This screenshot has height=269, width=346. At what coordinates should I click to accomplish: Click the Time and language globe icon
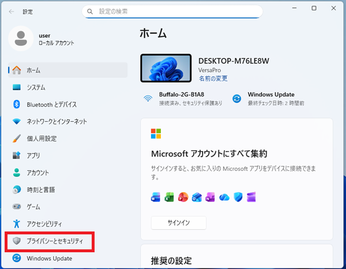tap(17, 189)
